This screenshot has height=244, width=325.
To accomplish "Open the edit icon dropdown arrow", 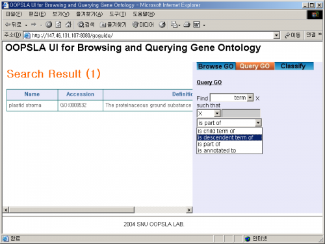I will point(204,25).
